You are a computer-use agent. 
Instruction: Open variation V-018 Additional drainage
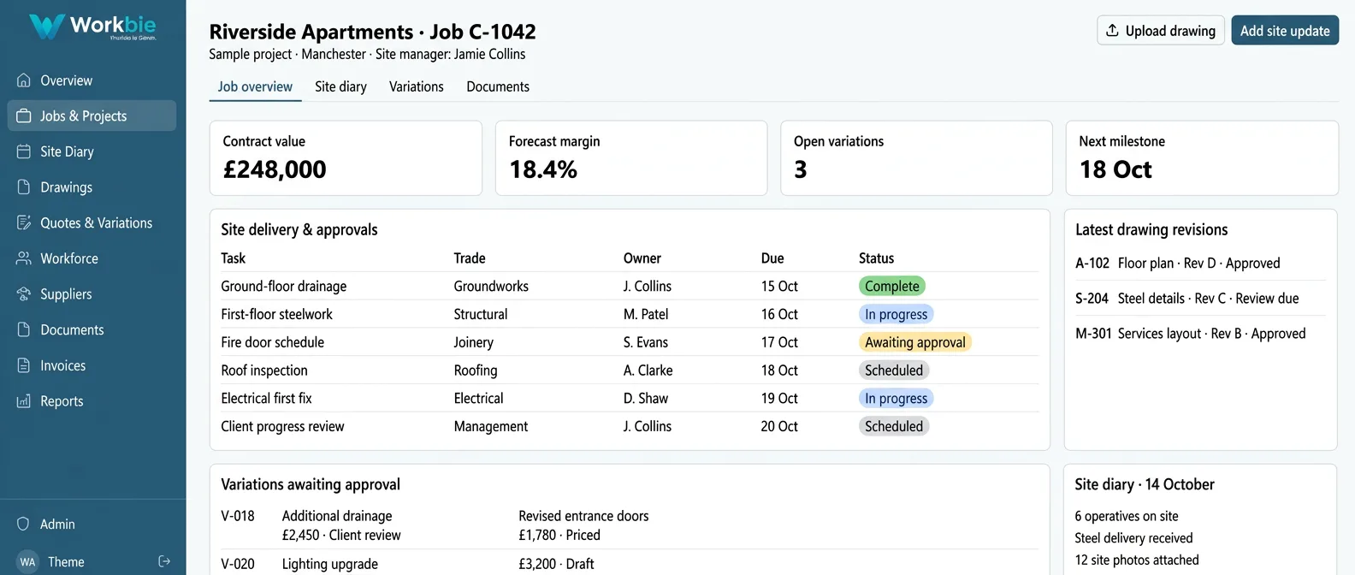311,525
